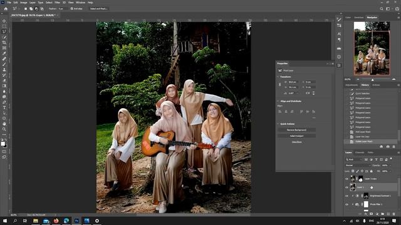Viewport: 401px width, 225px height.
Task: Click the Select Subject button
Action: pos(296,136)
